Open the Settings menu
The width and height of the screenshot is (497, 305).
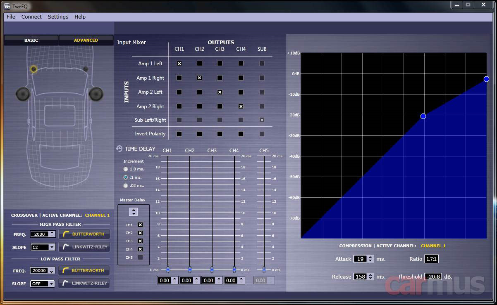pos(58,17)
